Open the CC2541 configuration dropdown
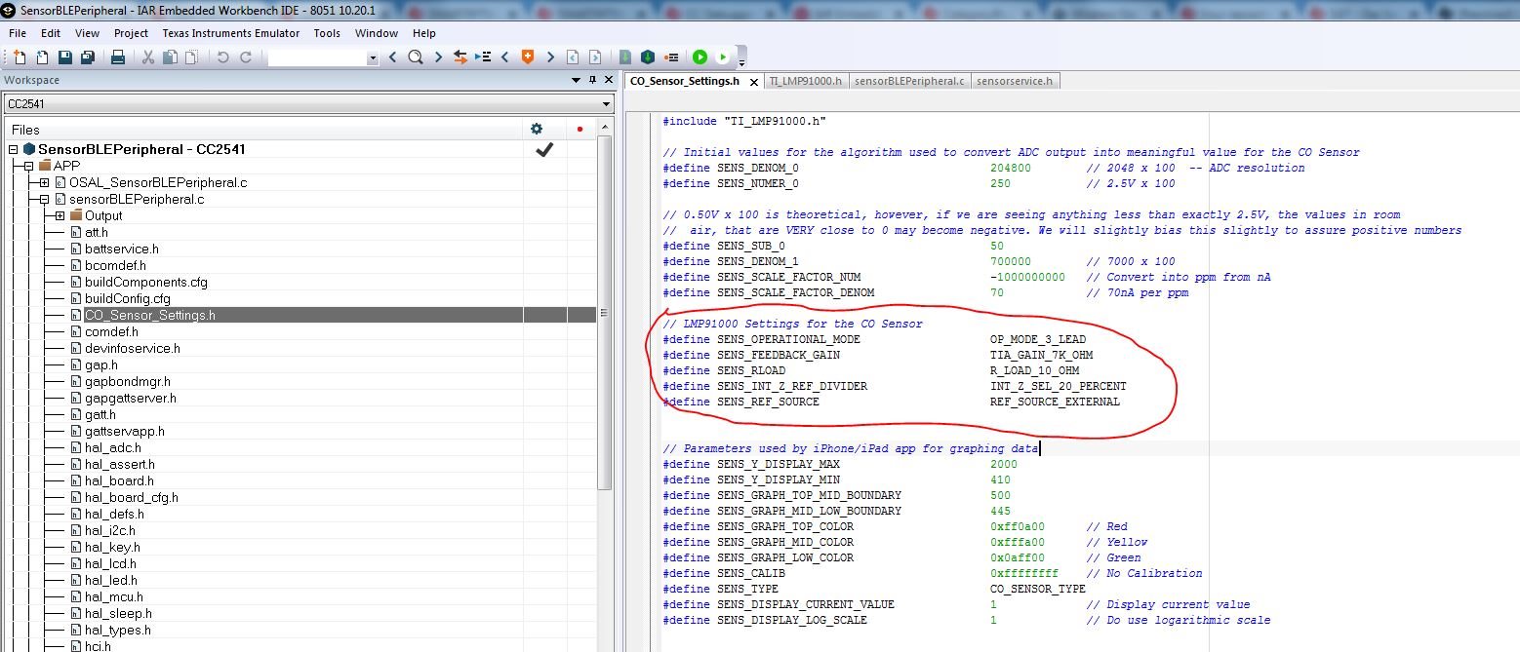The height and width of the screenshot is (652, 1520). pos(606,104)
